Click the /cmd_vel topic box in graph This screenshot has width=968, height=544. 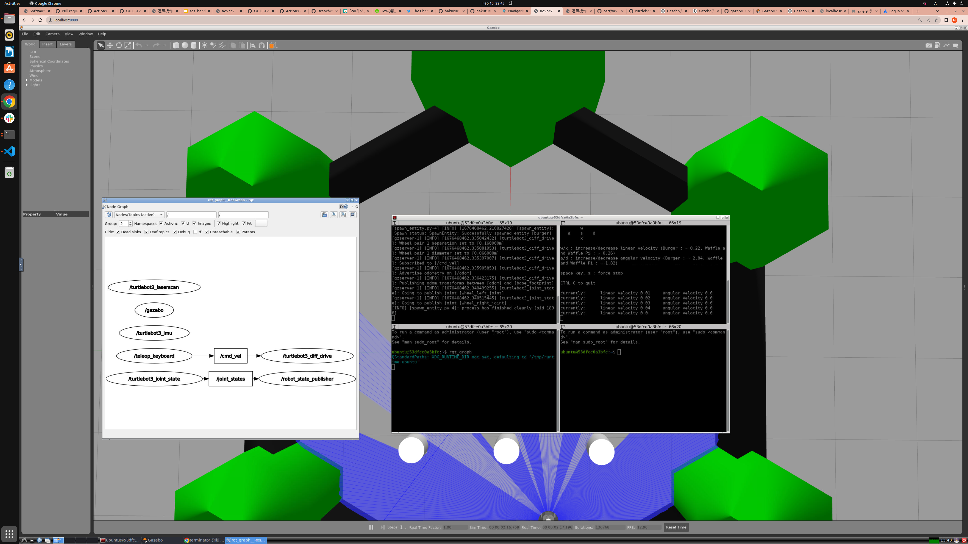tap(231, 356)
